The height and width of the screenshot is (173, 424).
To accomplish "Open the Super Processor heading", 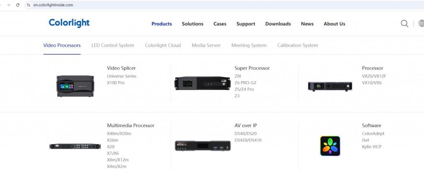I will [x=252, y=68].
